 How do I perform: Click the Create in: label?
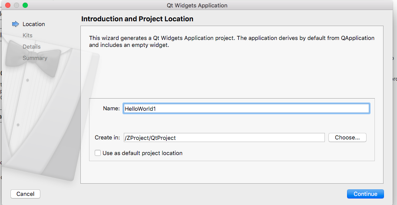[x=107, y=137]
